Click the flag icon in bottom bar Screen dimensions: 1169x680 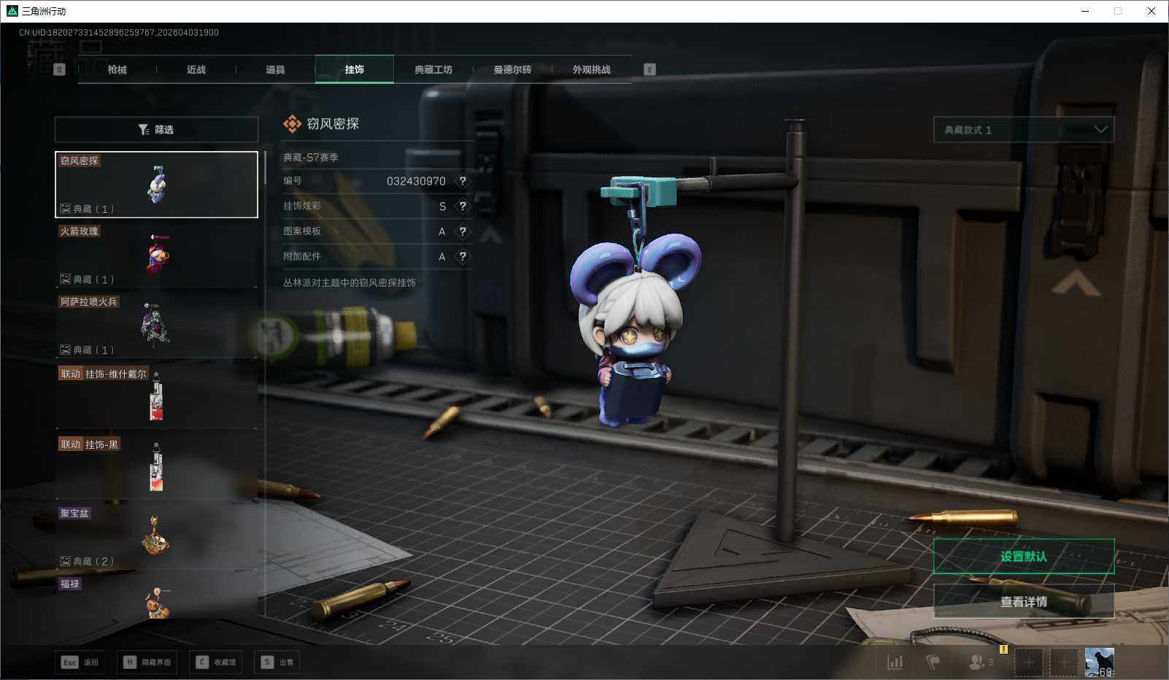pos(933,662)
